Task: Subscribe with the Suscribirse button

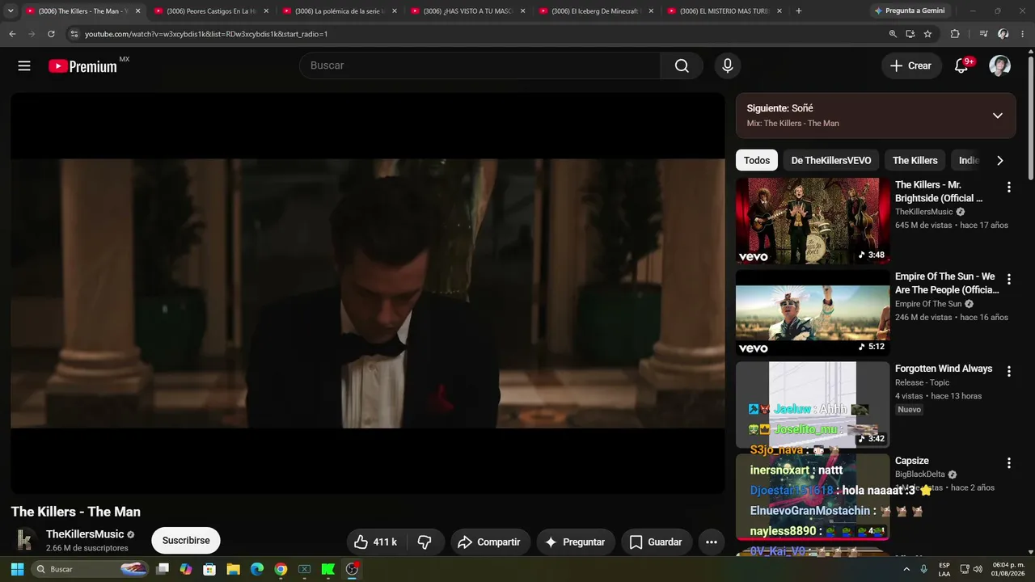Action: pyautogui.click(x=186, y=541)
